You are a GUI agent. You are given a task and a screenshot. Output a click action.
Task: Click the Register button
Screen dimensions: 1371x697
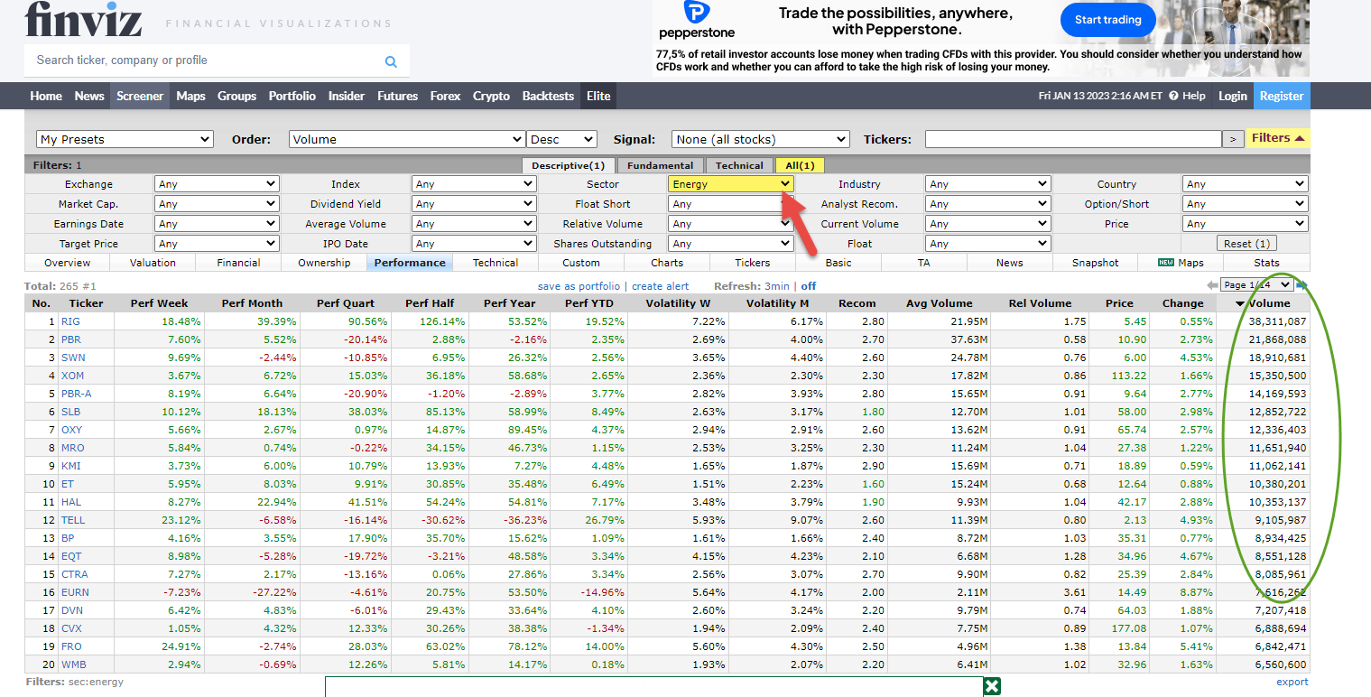[1282, 96]
